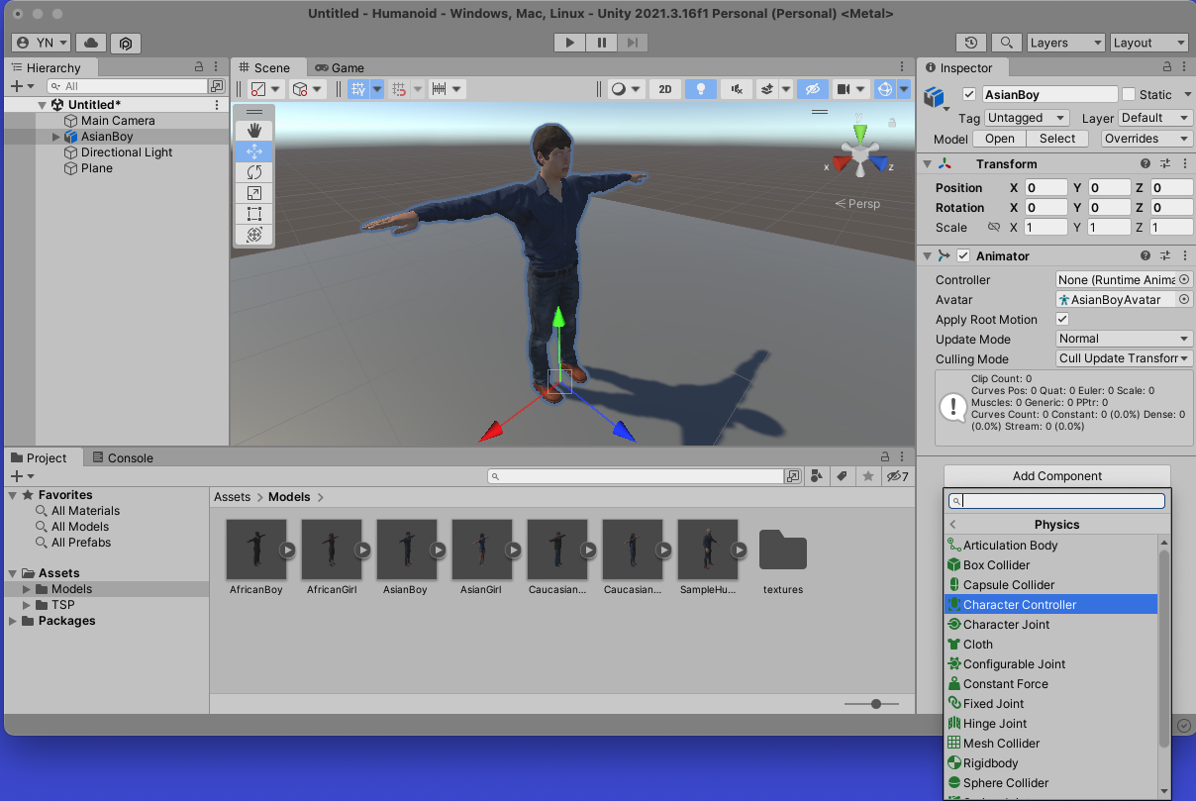Screen dimensions: 1196x801
Task: Disable the Animator component checkbox
Action: pyautogui.click(x=963, y=256)
